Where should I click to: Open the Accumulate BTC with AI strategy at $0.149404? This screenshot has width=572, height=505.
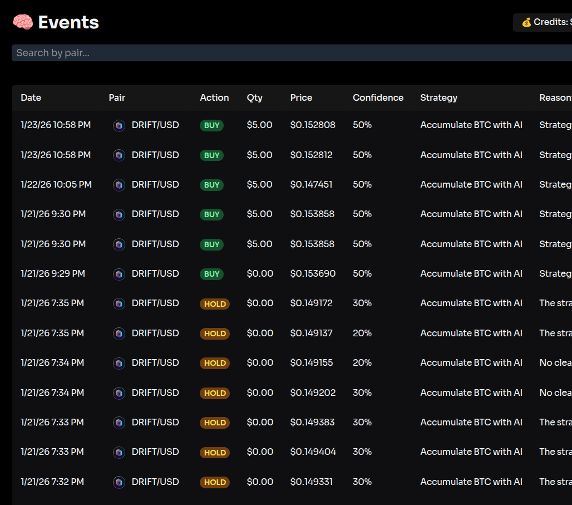[x=471, y=452]
